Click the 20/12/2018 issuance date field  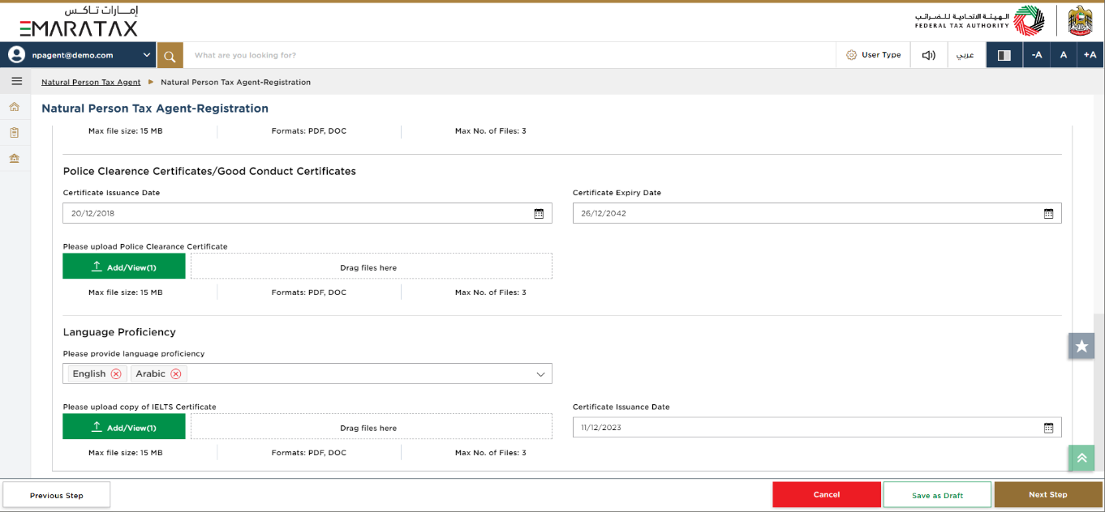tap(307, 213)
